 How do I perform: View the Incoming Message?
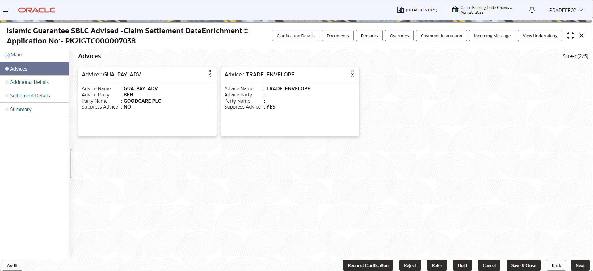(492, 35)
